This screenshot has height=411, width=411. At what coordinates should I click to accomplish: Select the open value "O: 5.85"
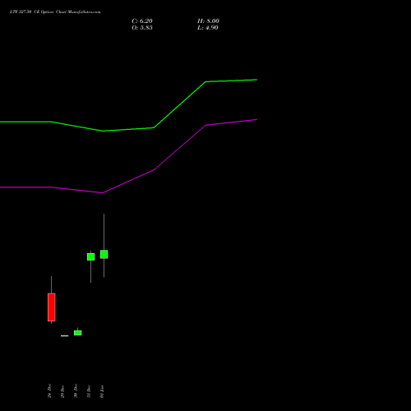(142, 28)
